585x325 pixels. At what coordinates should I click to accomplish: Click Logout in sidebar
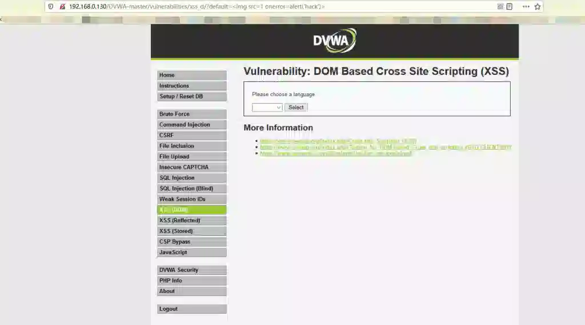(192, 309)
